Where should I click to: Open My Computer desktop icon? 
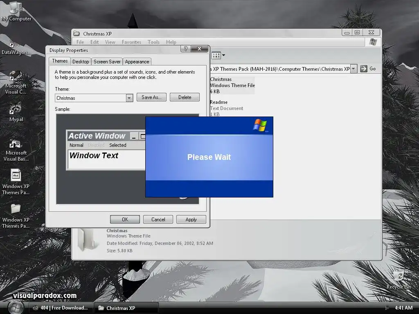tap(16, 11)
